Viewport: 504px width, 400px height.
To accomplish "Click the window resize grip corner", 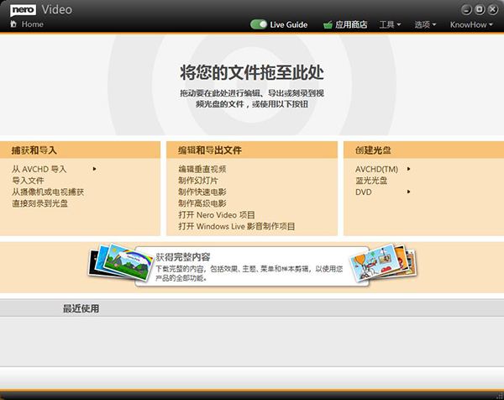I will coord(501,397).
